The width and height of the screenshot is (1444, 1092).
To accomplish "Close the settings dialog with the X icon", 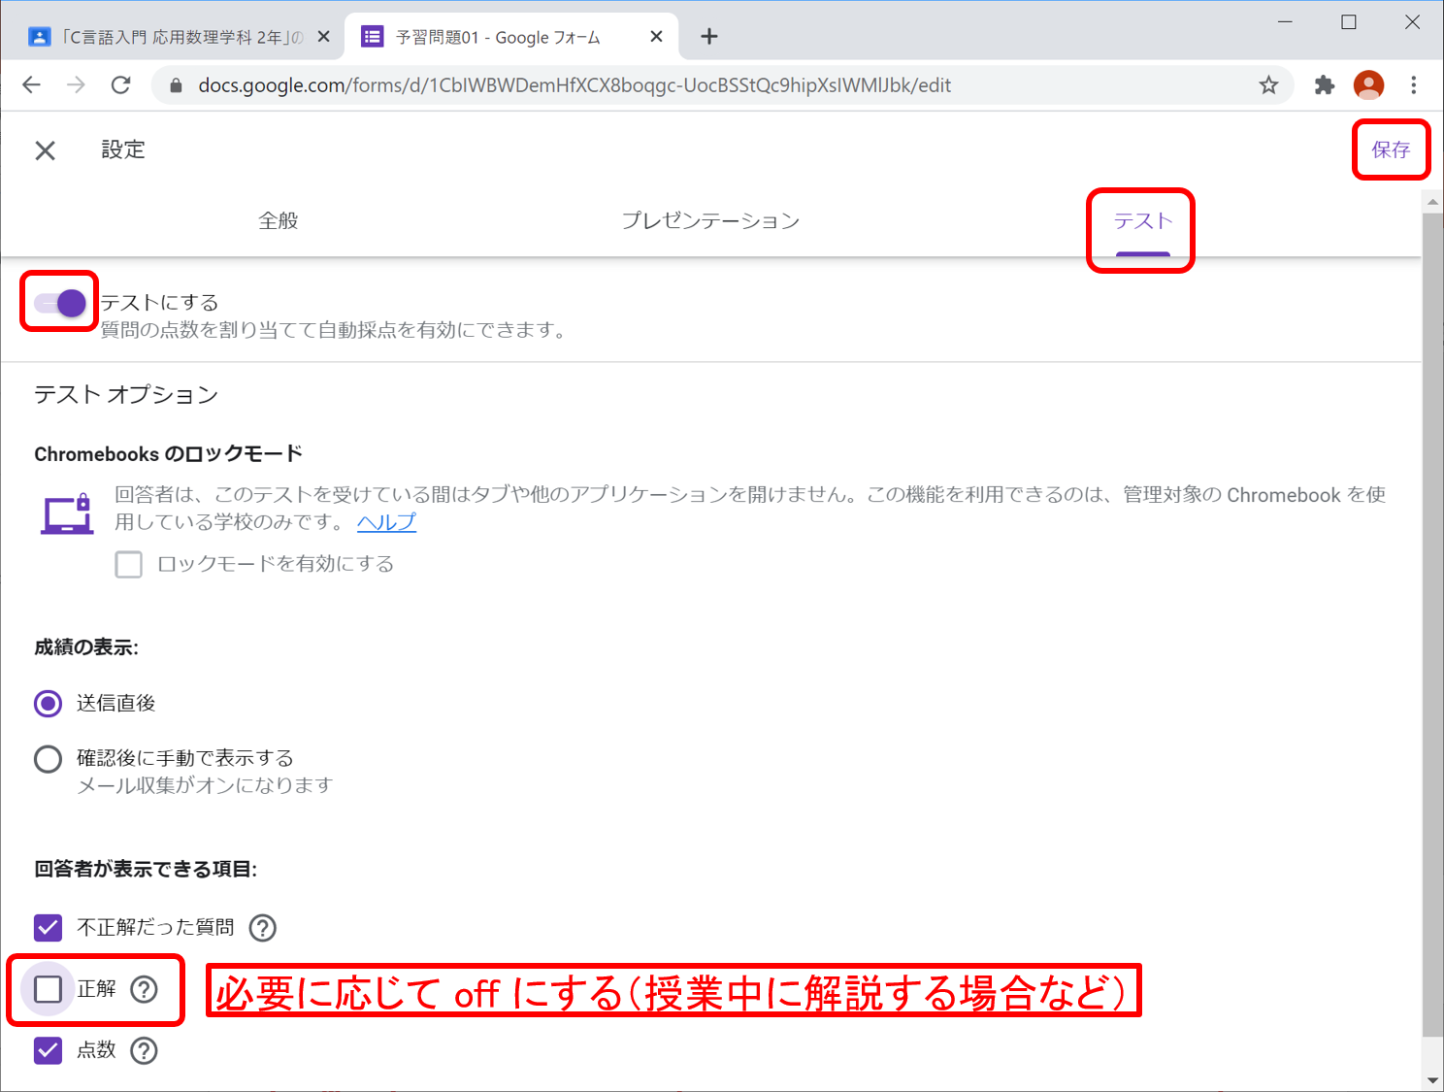I will coord(45,150).
